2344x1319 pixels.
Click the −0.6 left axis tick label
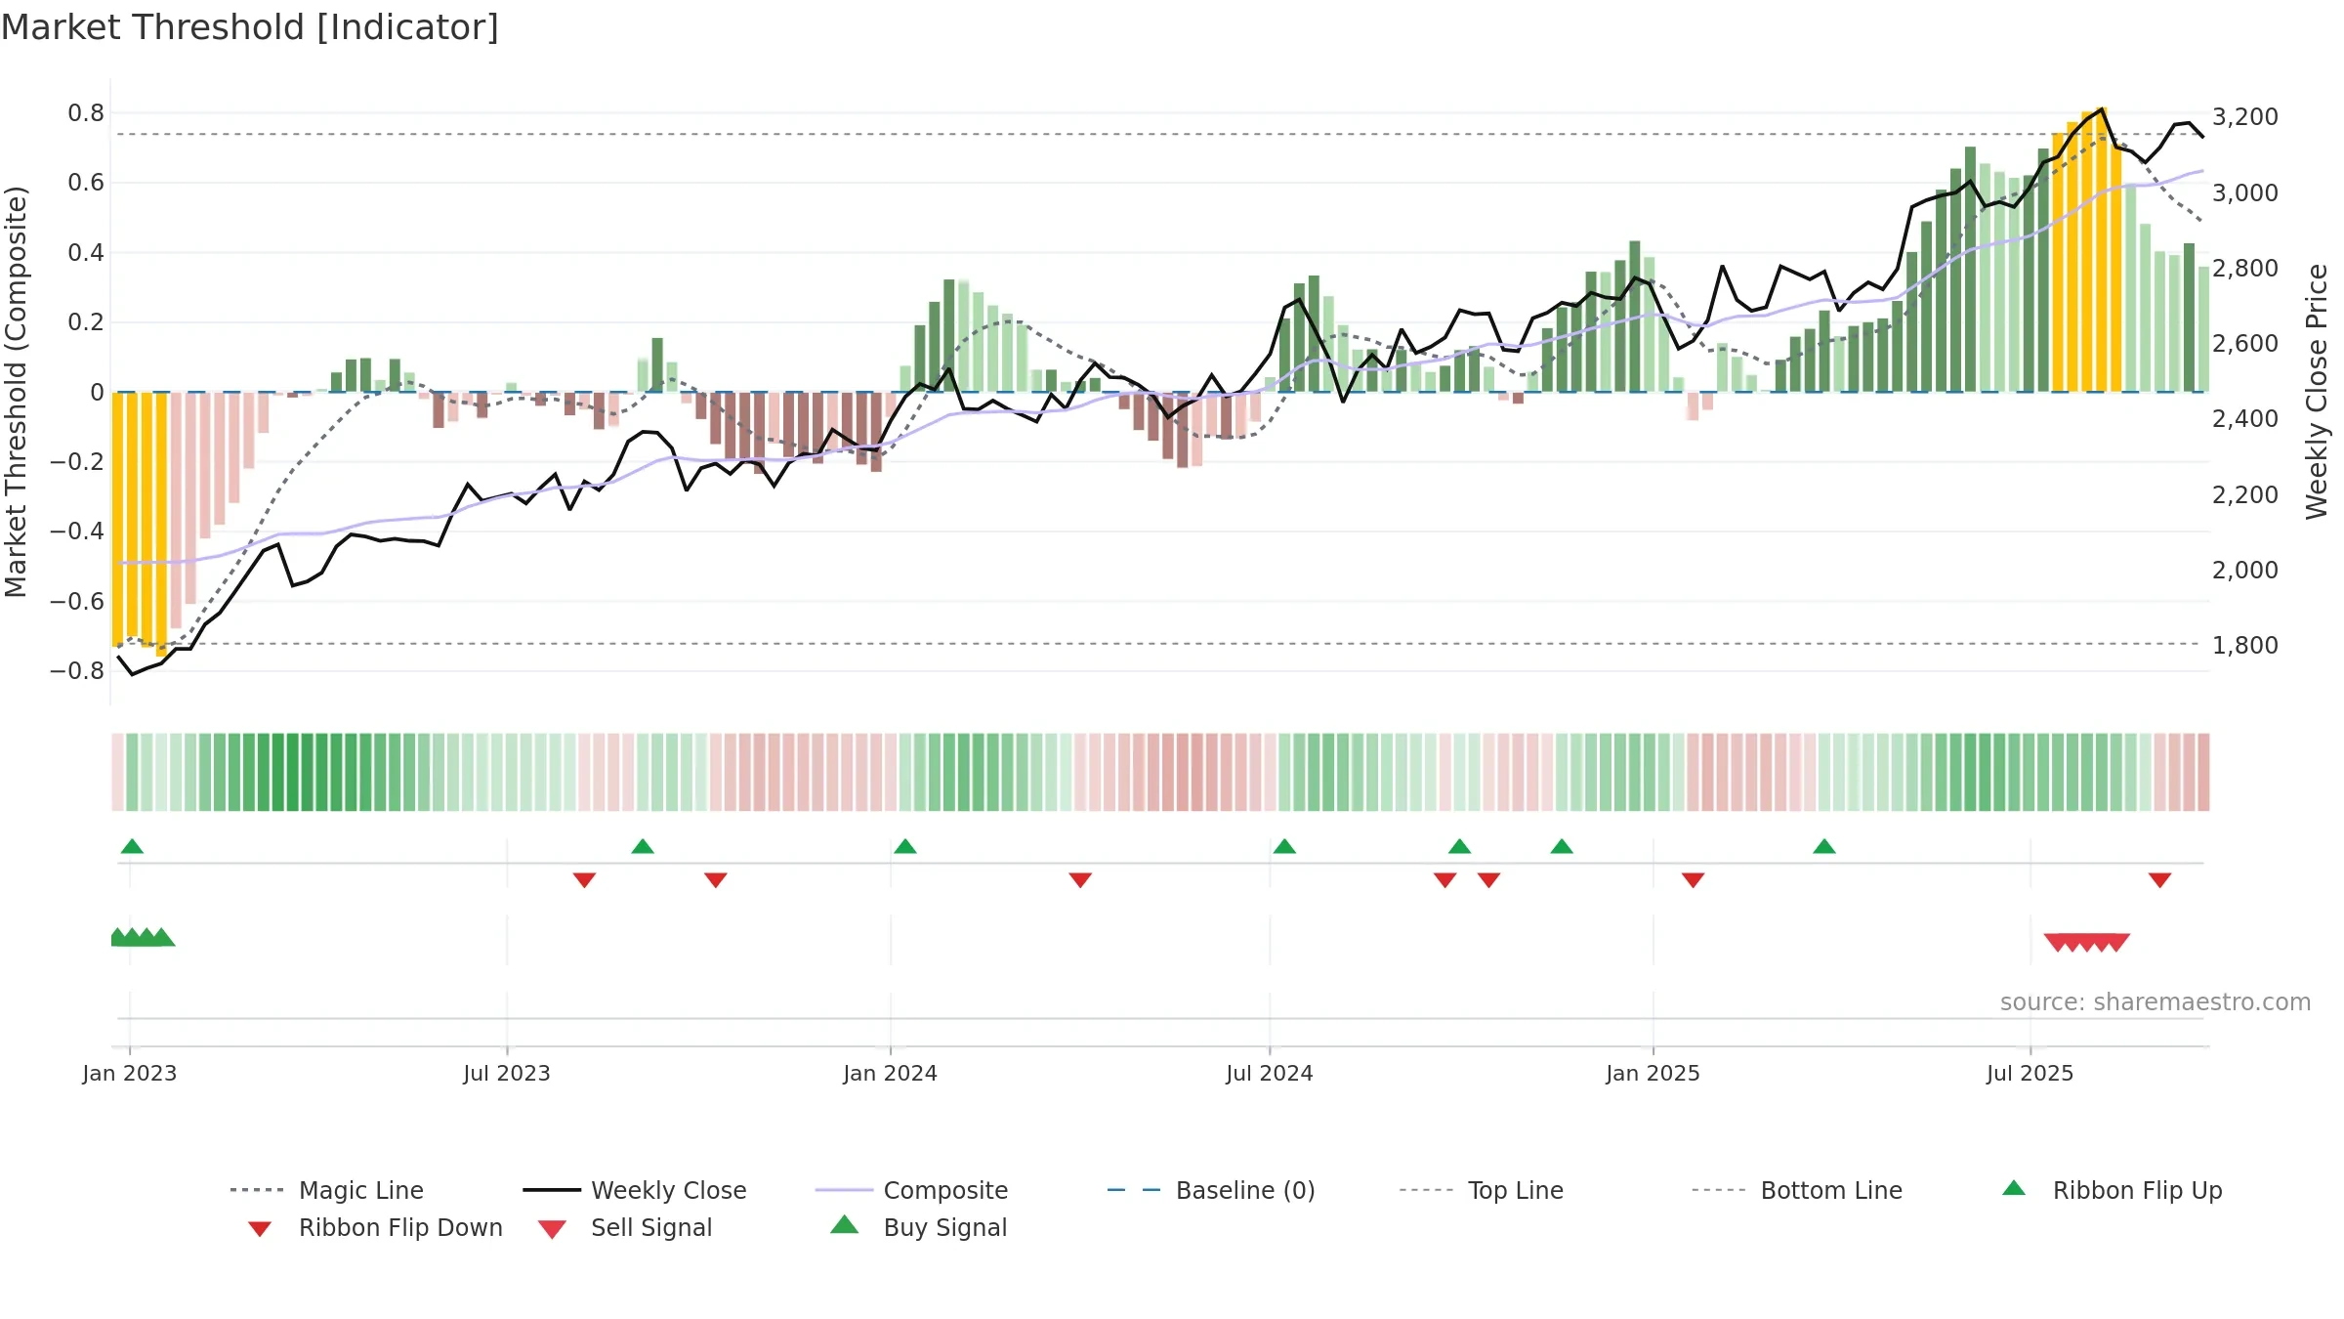tap(77, 601)
